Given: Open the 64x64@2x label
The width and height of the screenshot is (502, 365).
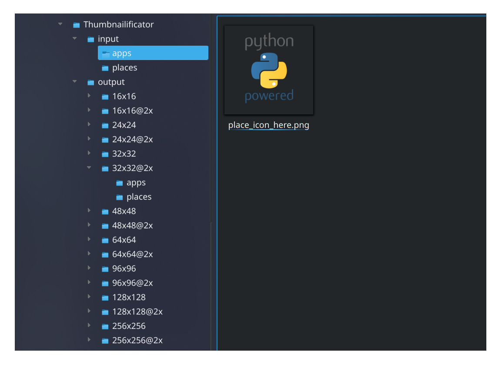Looking at the screenshot, I should (x=133, y=254).
